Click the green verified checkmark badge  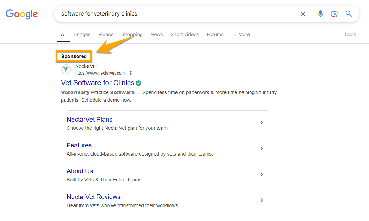pyautogui.click(x=139, y=83)
